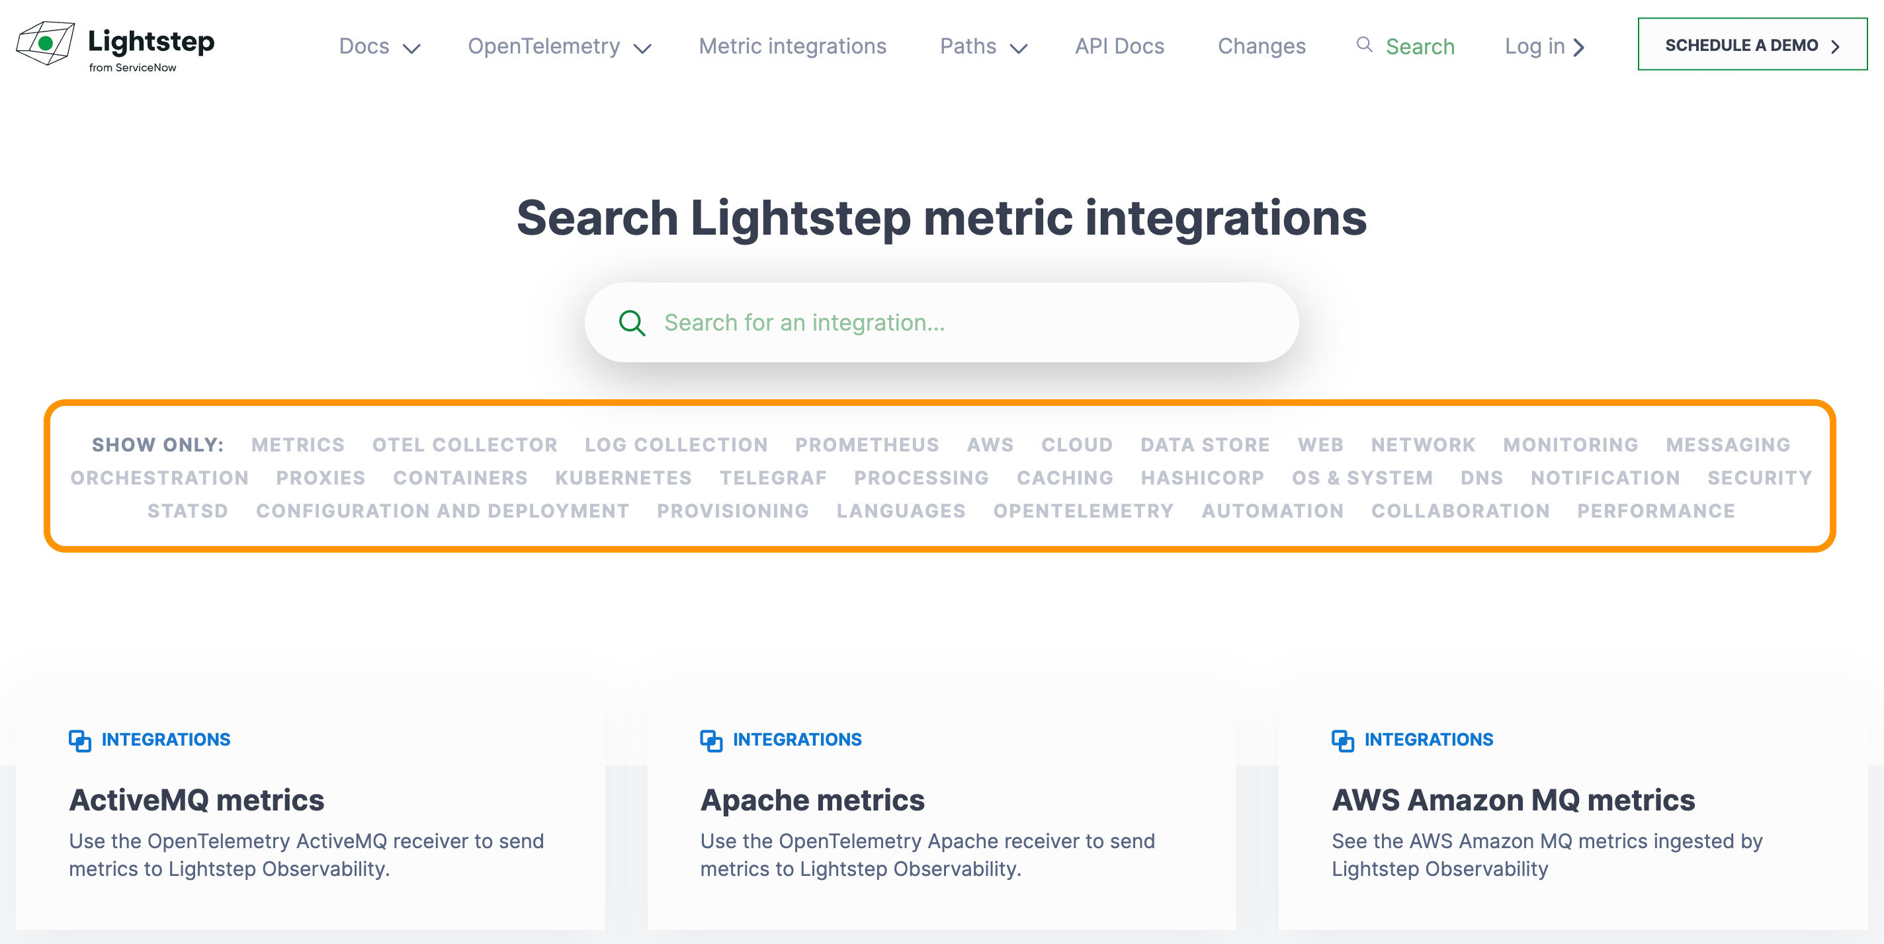
Task: Click the integrations icon on AWS Amazon MQ card
Action: point(1342,740)
